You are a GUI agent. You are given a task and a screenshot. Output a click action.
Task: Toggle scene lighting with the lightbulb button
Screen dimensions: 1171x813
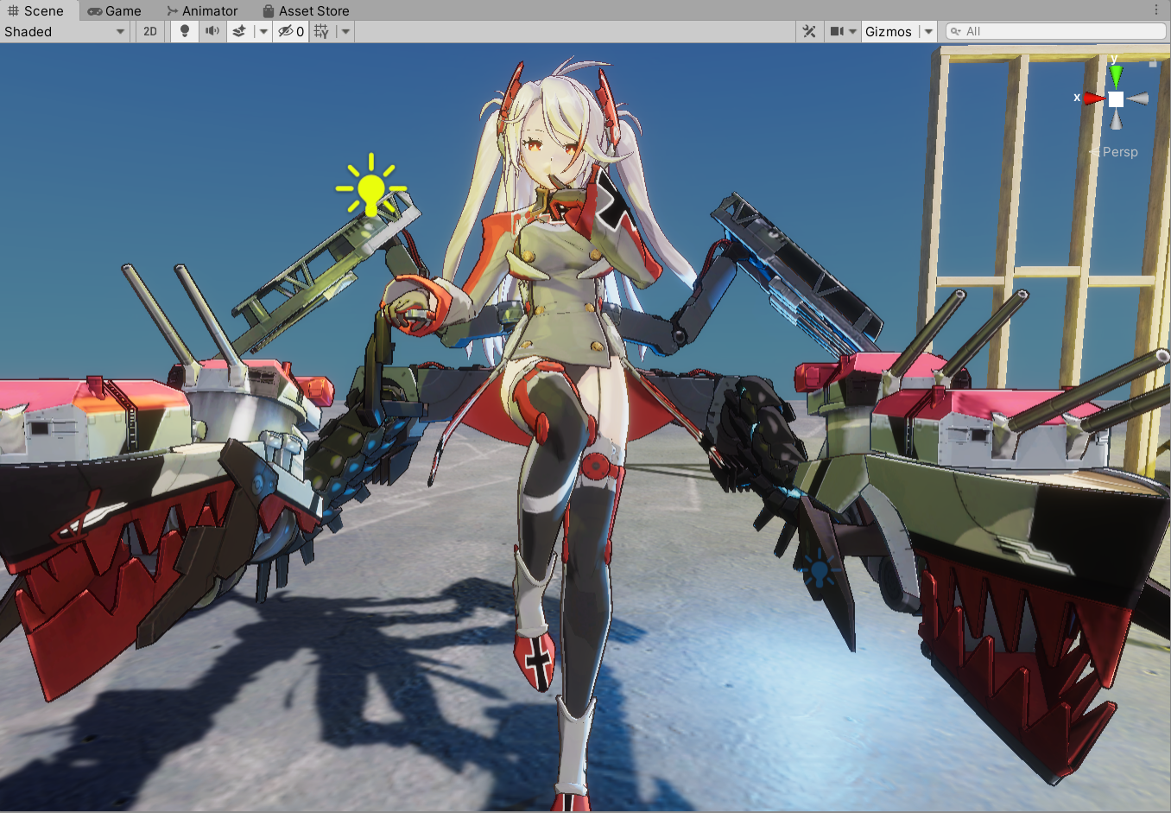pyautogui.click(x=184, y=31)
